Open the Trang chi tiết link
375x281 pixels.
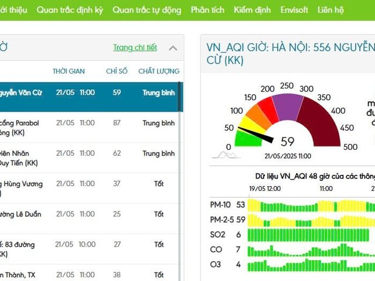pos(135,47)
